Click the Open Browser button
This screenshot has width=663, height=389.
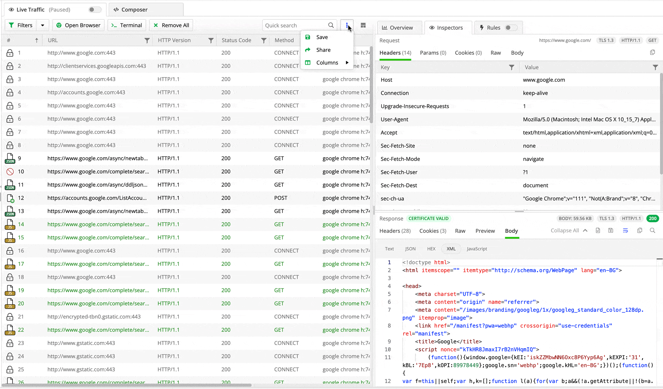pos(78,25)
